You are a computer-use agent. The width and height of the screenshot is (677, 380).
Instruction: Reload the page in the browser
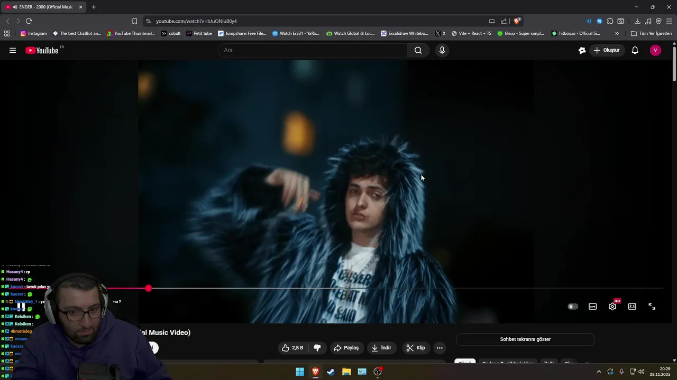pos(29,21)
